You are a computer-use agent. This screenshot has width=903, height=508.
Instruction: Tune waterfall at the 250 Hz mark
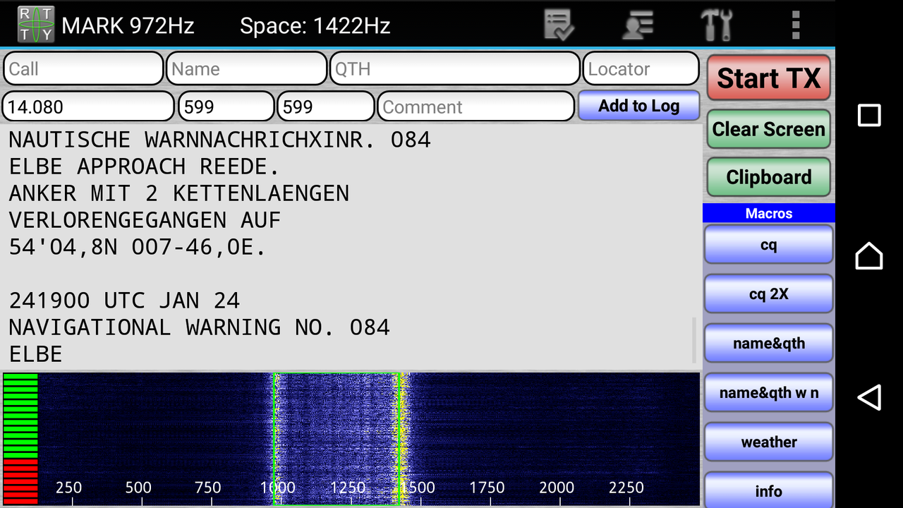tap(68, 488)
